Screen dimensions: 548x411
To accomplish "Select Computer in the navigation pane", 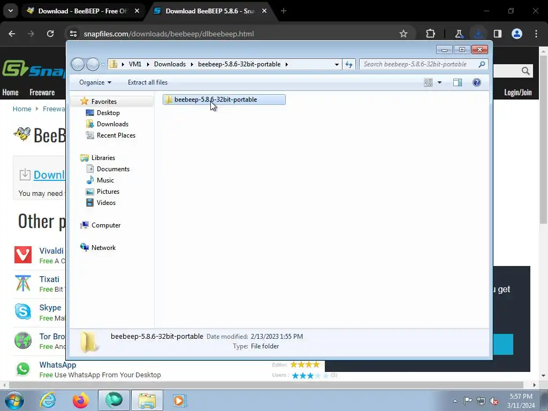I will coord(106,225).
